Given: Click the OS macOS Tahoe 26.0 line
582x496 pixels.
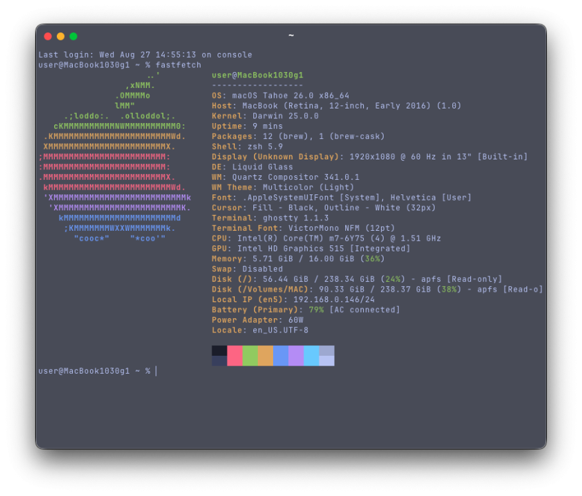Looking at the screenshot, I should 280,96.
